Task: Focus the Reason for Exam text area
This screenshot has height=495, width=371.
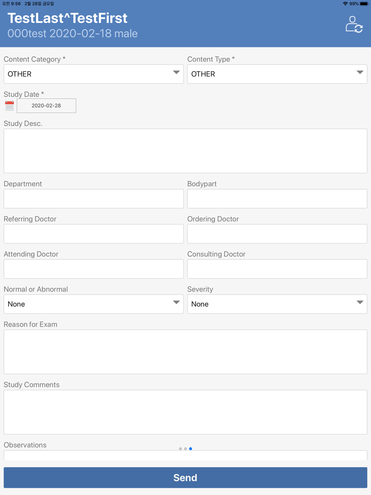Action: [185, 352]
